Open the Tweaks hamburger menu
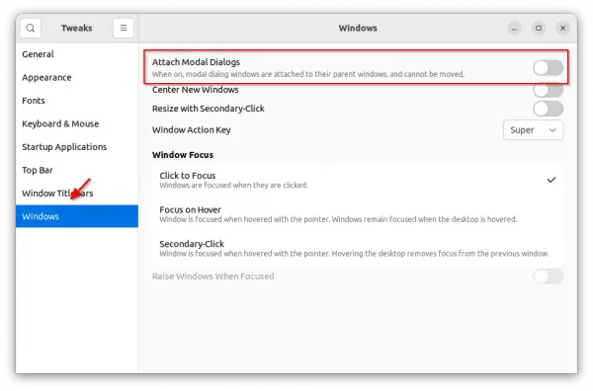The width and height of the screenshot is (593, 391). [124, 28]
